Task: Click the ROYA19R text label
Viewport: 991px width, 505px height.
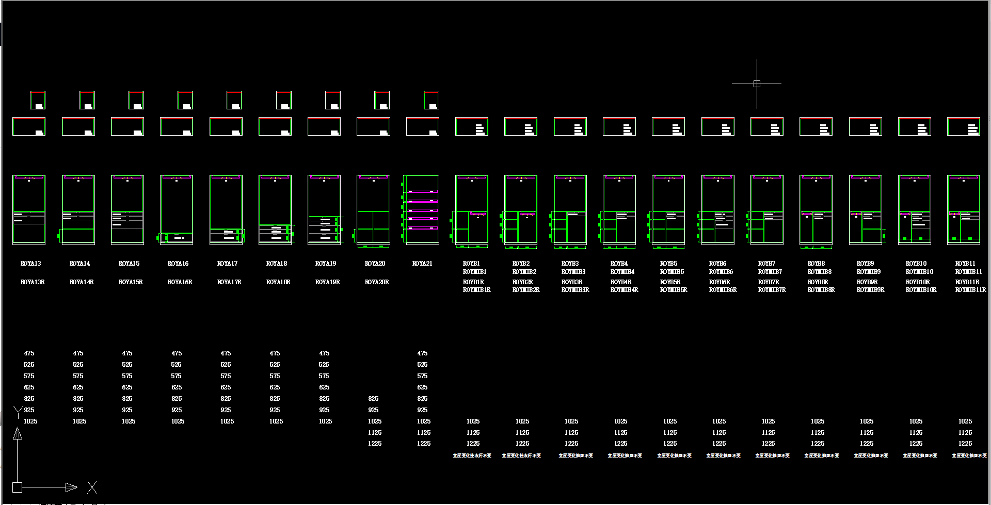Action: tap(327, 282)
